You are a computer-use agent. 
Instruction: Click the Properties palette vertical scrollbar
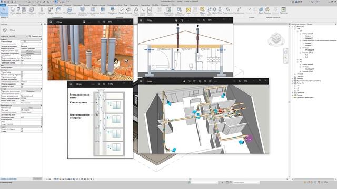click(x=42, y=121)
